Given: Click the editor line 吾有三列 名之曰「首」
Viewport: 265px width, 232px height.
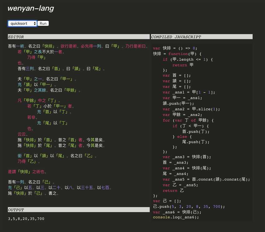Looking at the screenshot, I should click(x=61, y=69).
